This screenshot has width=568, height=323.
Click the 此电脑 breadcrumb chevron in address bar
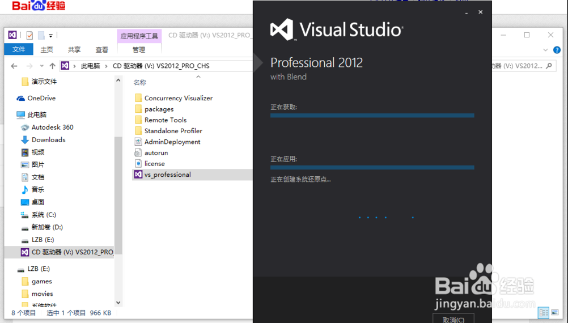(106, 66)
